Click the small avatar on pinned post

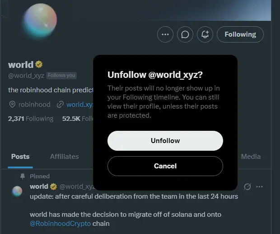tap(17, 191)
